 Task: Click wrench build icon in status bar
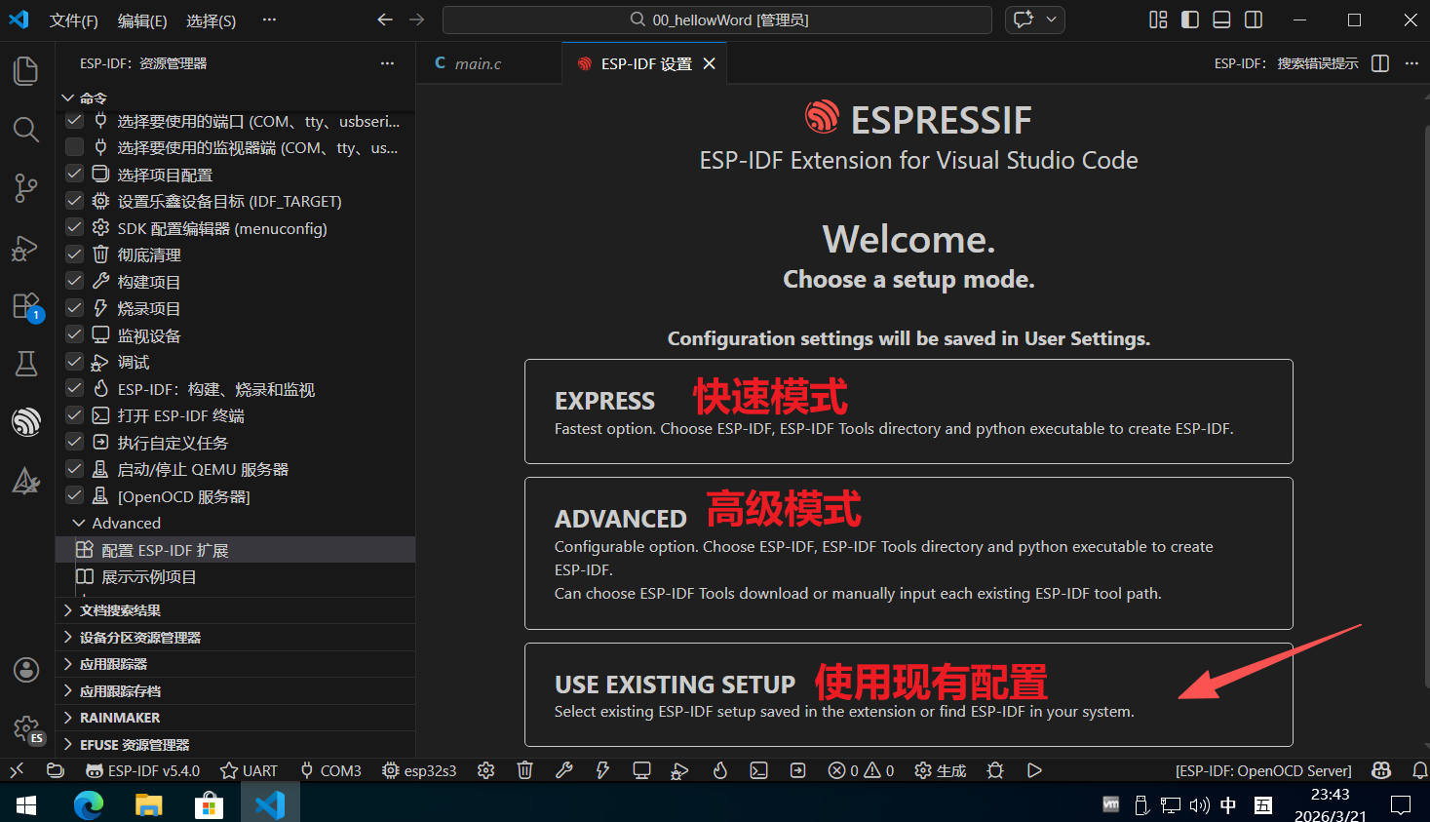[x=563, y=770]
